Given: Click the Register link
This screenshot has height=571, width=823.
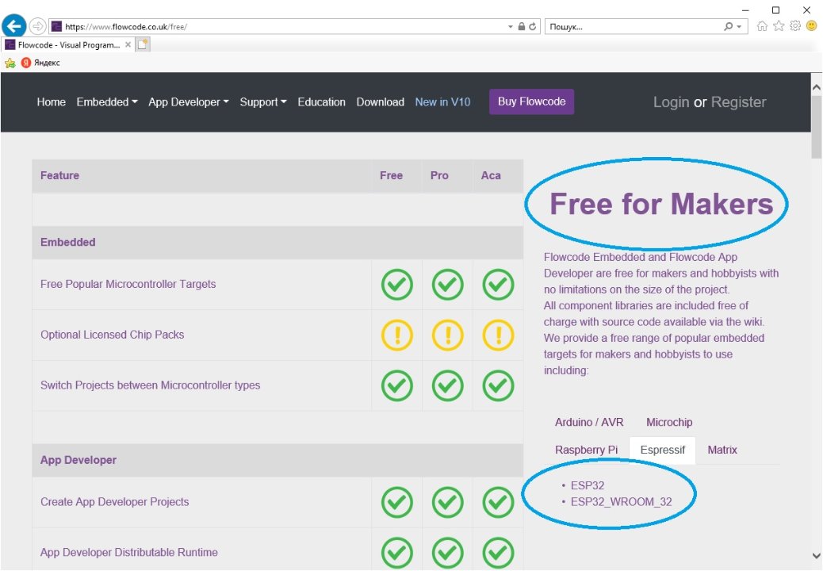Looking at the screenshot, I should pyautogui.click(x=738, y=102).
